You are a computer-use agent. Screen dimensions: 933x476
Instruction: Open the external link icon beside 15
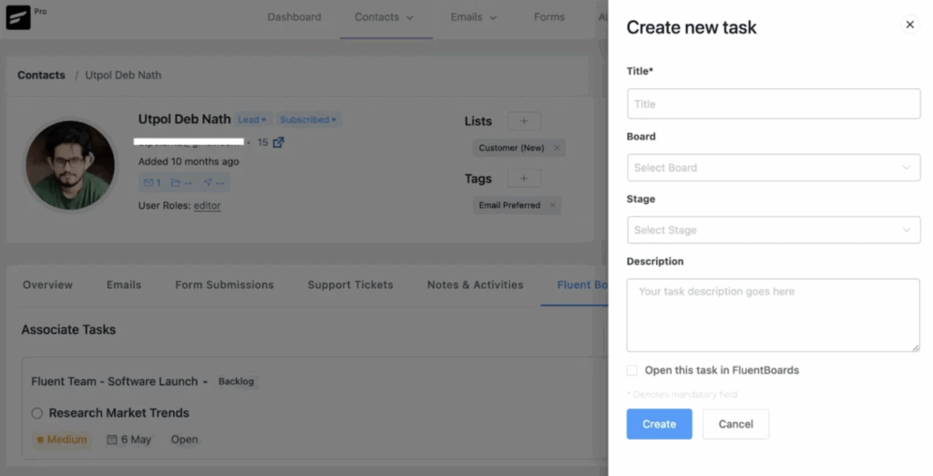pyautogui.click(x=279, y=142)
